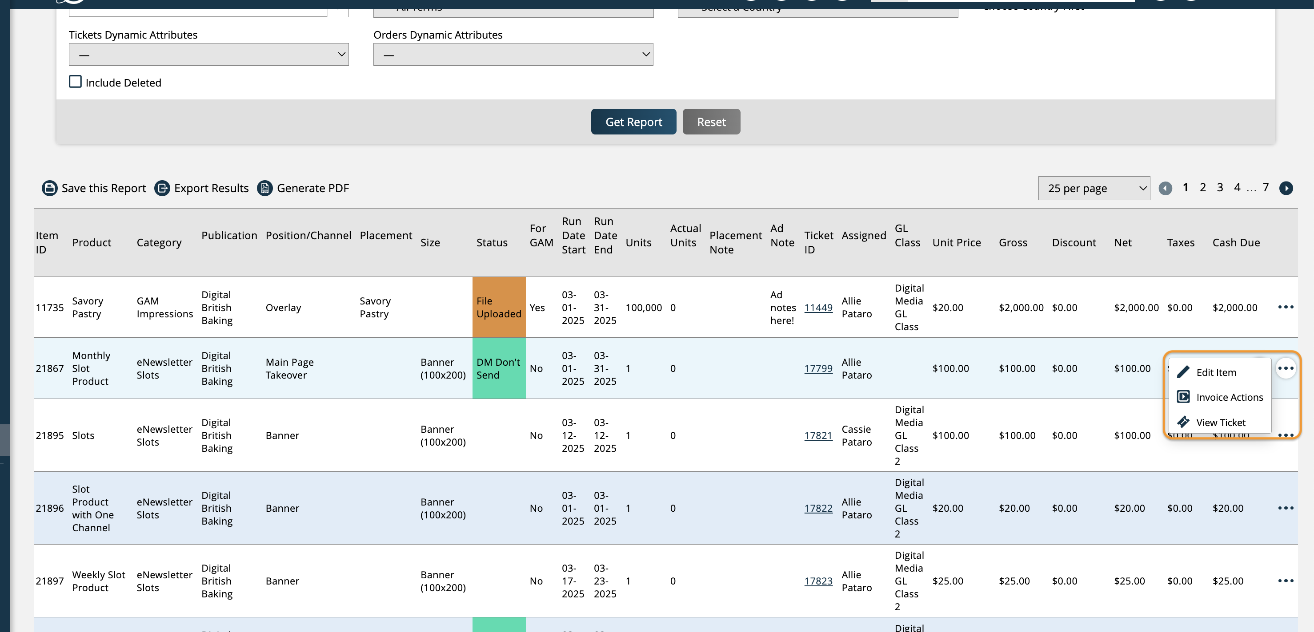The height and width of the screenshot is (632, 1314).
Task: Click Cassie Pataro assigned cell
Action: tap(857, 435)
